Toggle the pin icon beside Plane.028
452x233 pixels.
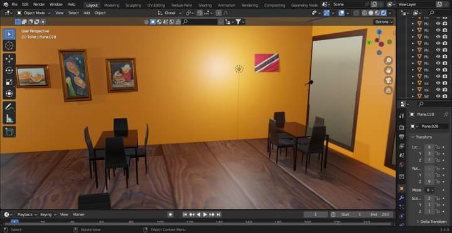(x=446, y=114)
